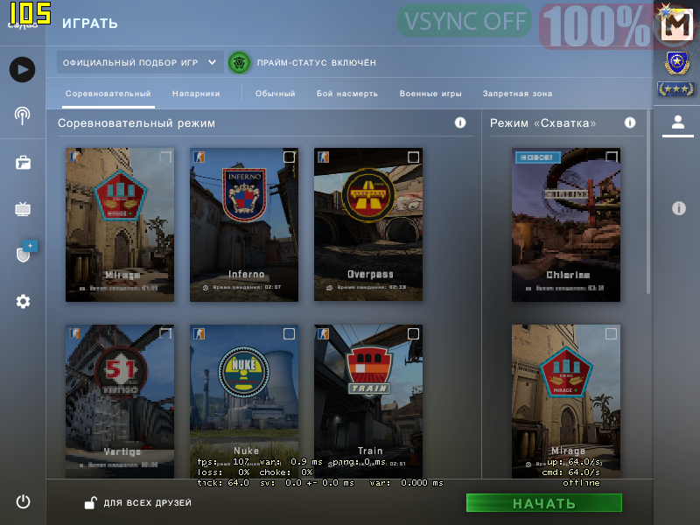Open the inventory briefcase icon
The image size is (700, 525).
tap(23, 163)
